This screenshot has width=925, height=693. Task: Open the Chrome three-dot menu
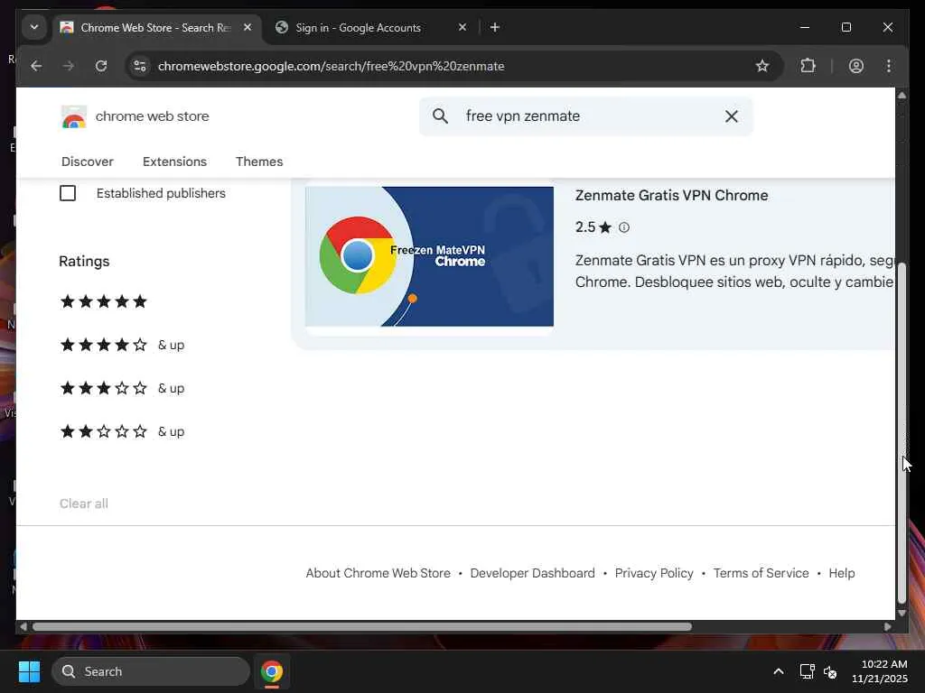tap(889, 66)
